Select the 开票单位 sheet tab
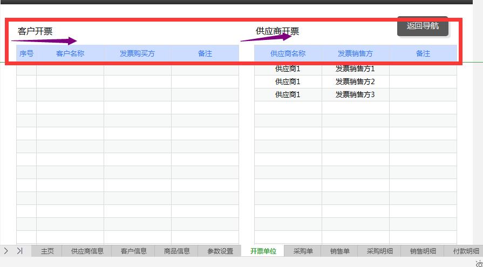This screenshot has height=267, width=483. coord(263,251)
